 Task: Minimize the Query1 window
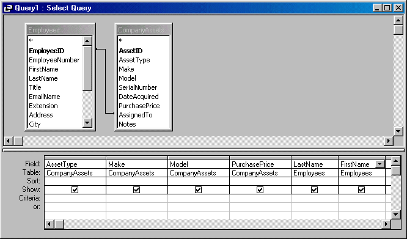pyautogui.click(x=378, y=8)
